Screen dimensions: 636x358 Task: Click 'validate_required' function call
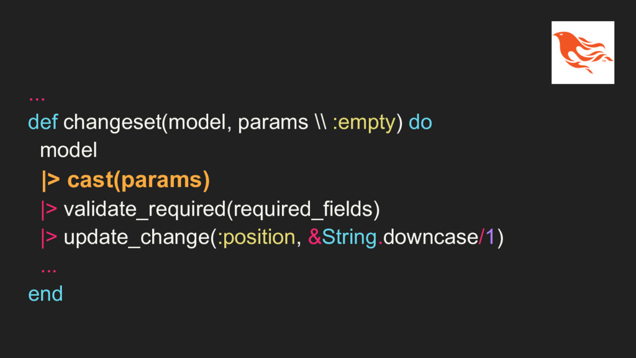[145, 210]
